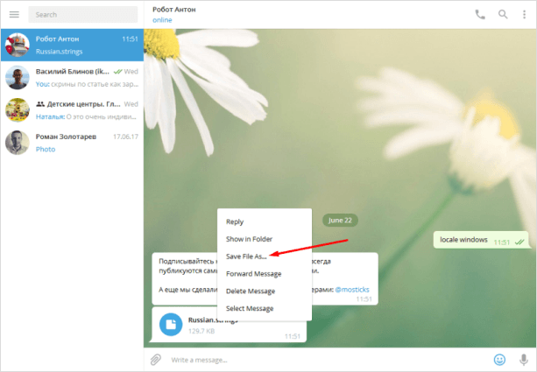Focus the Search field in sidebar

click(x=83, y=14)
